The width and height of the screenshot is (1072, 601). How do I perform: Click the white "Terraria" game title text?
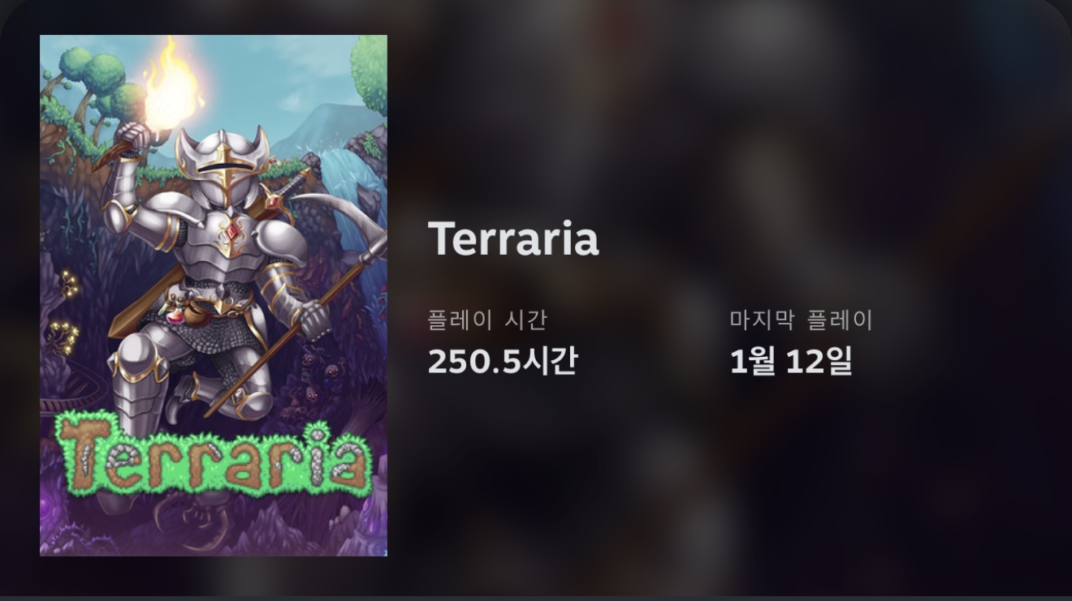tap(513, 239)
